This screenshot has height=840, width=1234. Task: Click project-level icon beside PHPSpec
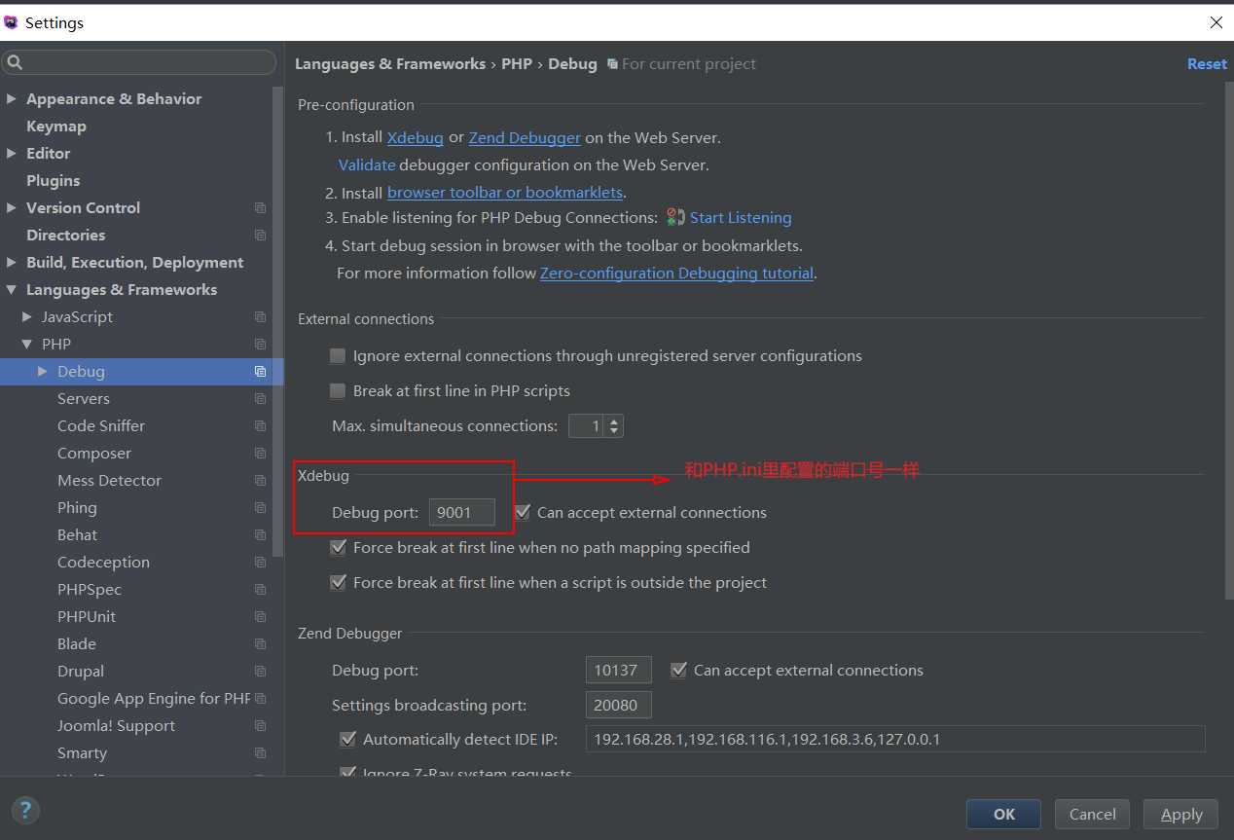(260, 589)
